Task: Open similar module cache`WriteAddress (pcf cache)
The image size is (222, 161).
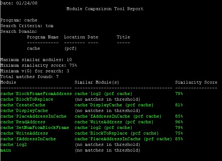Action: [x=114, y=122]
